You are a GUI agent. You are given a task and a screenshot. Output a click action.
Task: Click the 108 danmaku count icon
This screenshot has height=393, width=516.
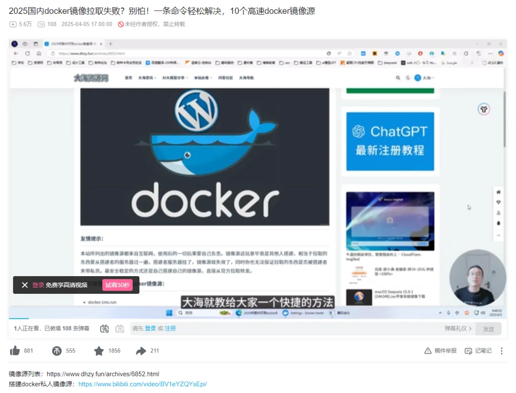click(41, 24)
